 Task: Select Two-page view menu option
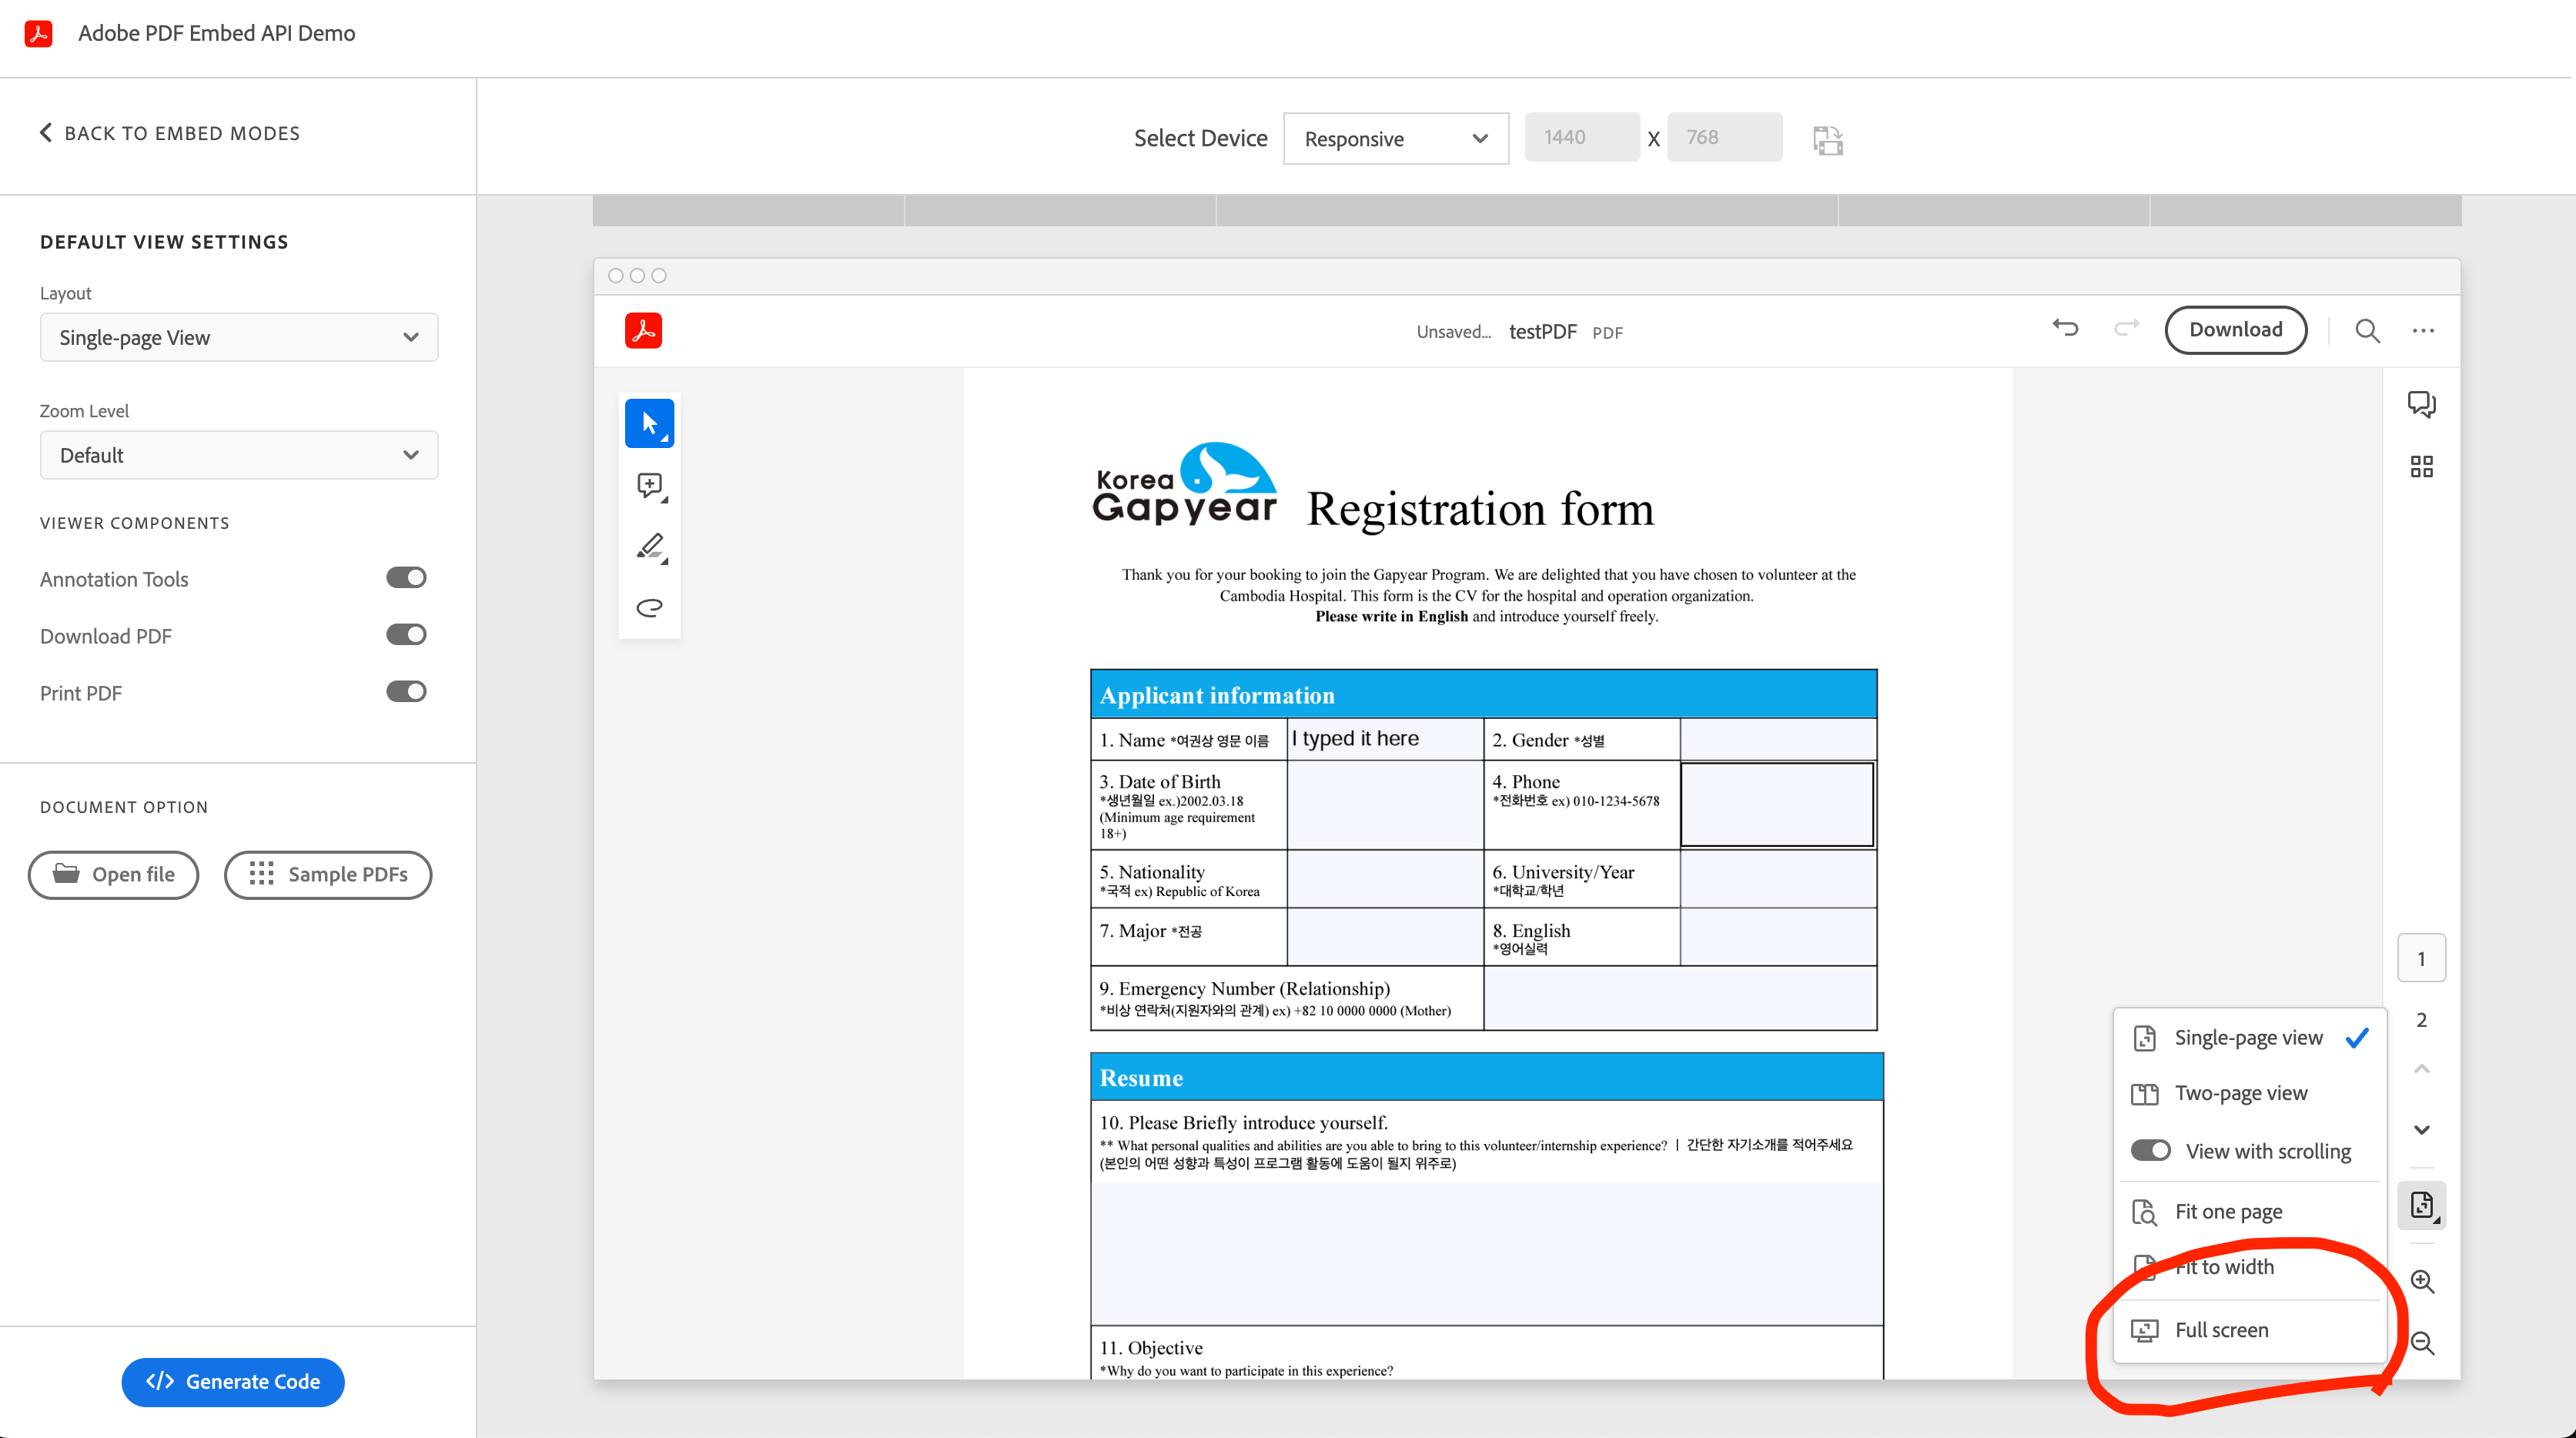(2240, 1093)
